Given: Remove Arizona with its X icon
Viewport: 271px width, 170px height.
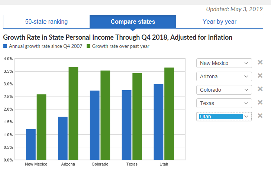Looking at the screenshot, I should click(260, 76).
